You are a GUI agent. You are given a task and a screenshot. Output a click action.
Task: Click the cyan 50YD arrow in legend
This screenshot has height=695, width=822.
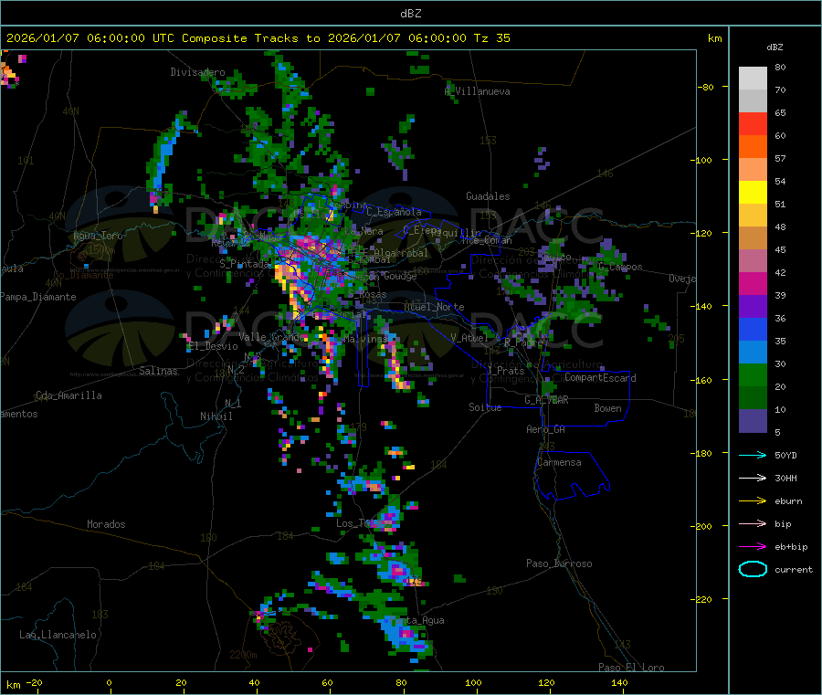click(753, 455)
